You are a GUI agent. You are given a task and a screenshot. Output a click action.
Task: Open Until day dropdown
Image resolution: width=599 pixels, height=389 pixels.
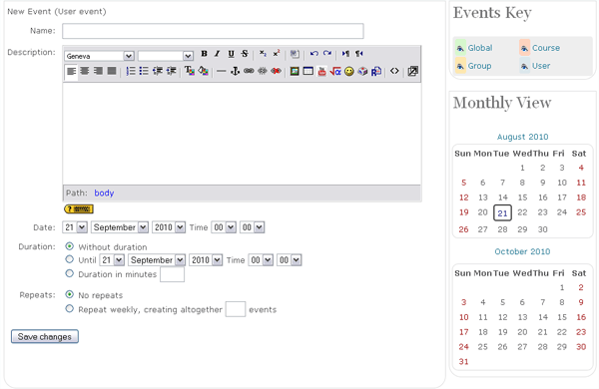(x=112, y=260)
